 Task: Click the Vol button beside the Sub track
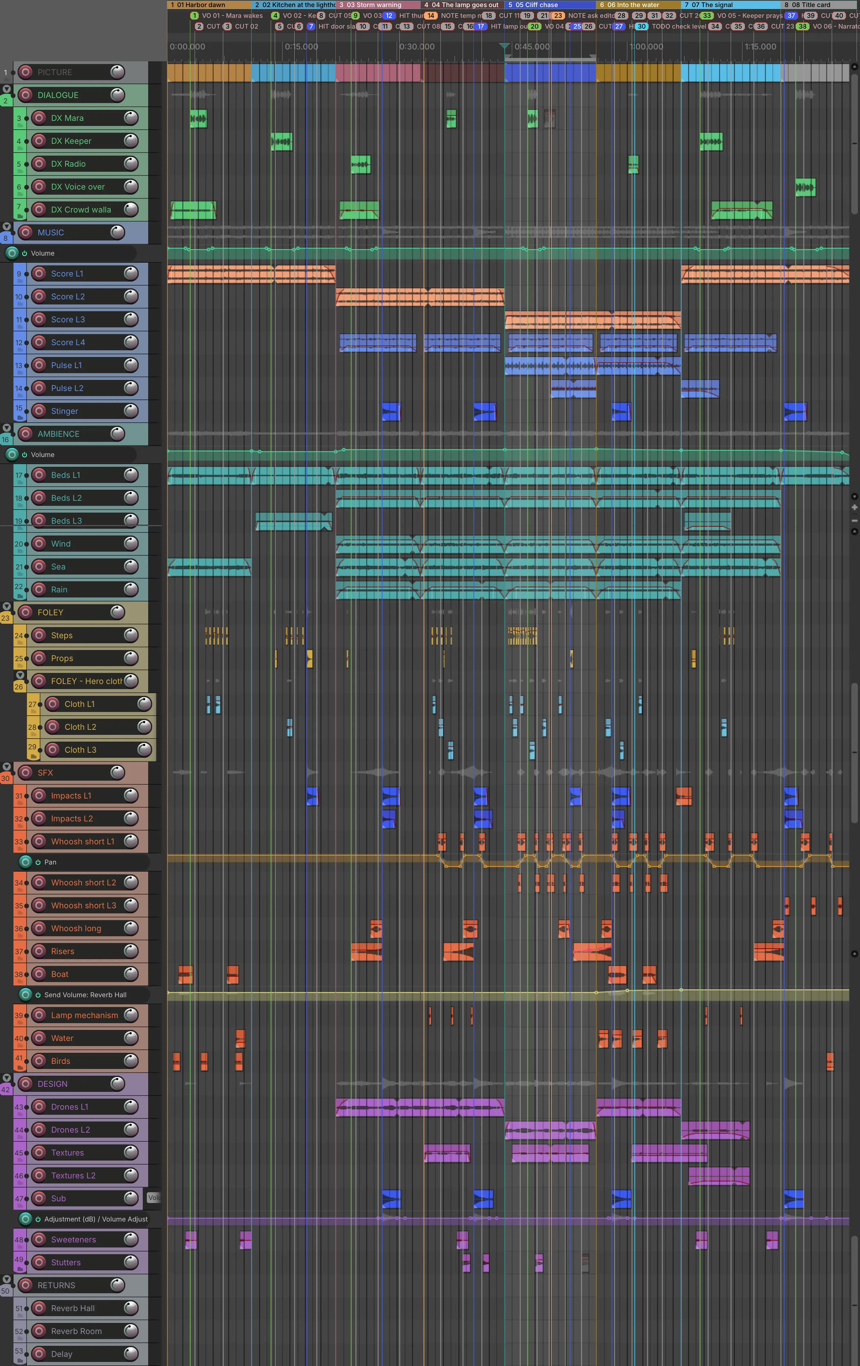(x=153, y=1198)
